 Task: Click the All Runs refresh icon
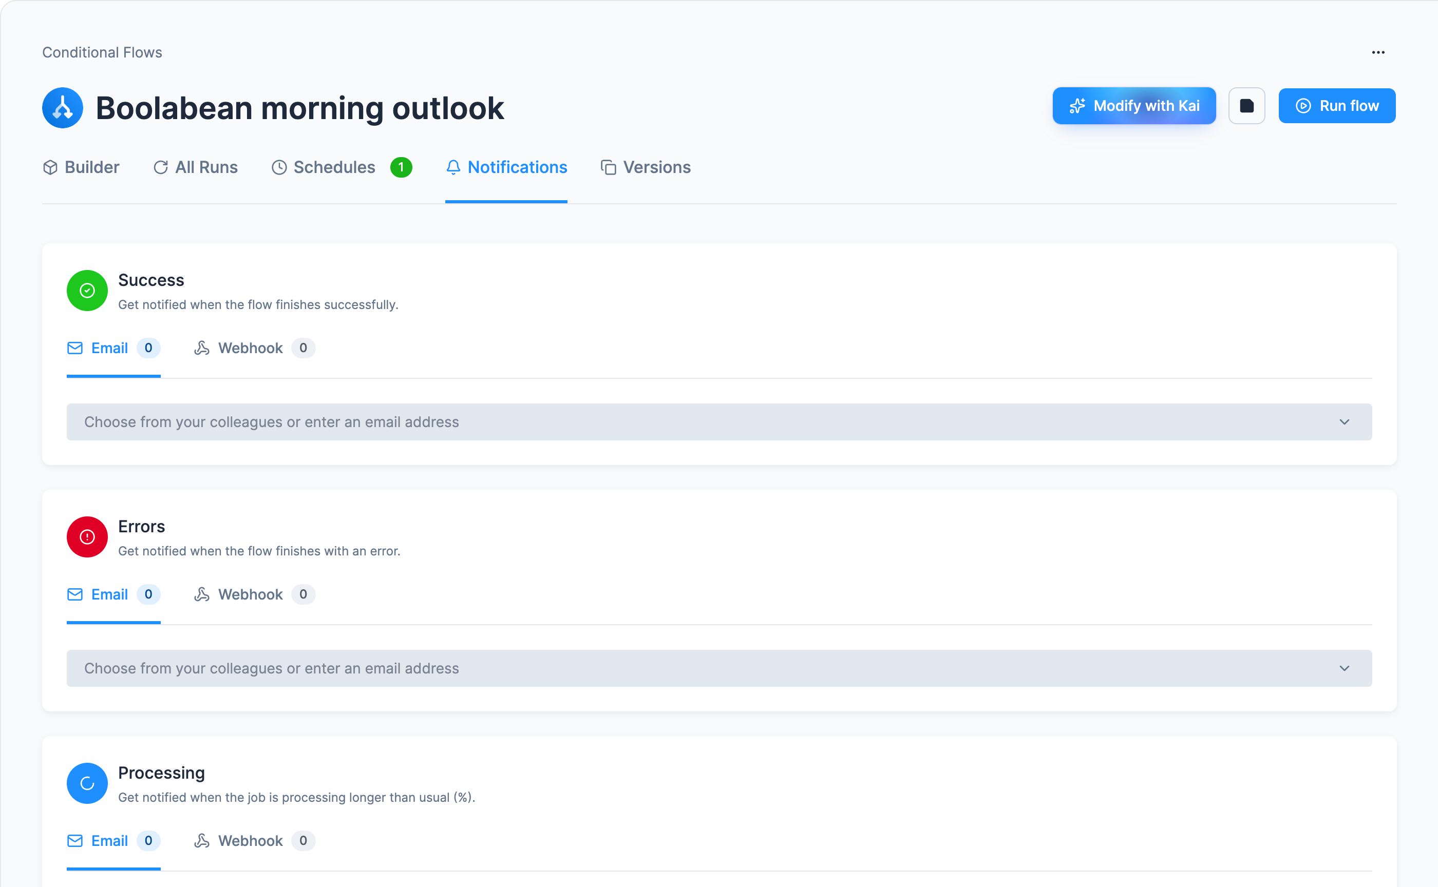pos(161,168)
